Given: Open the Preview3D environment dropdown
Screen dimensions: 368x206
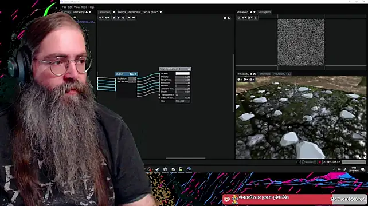Looking at the screenshot, I should click(x=245, y=80).
